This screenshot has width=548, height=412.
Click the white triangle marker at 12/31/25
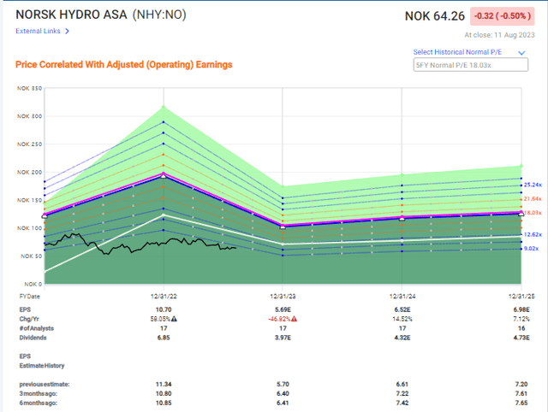click(520, 212)
